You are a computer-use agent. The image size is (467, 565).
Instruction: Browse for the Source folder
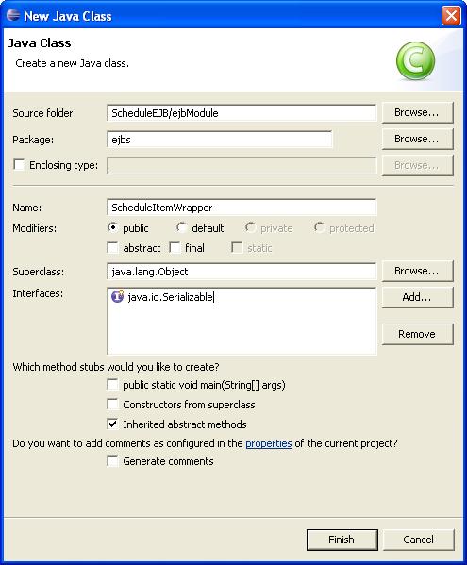[417, 112]
